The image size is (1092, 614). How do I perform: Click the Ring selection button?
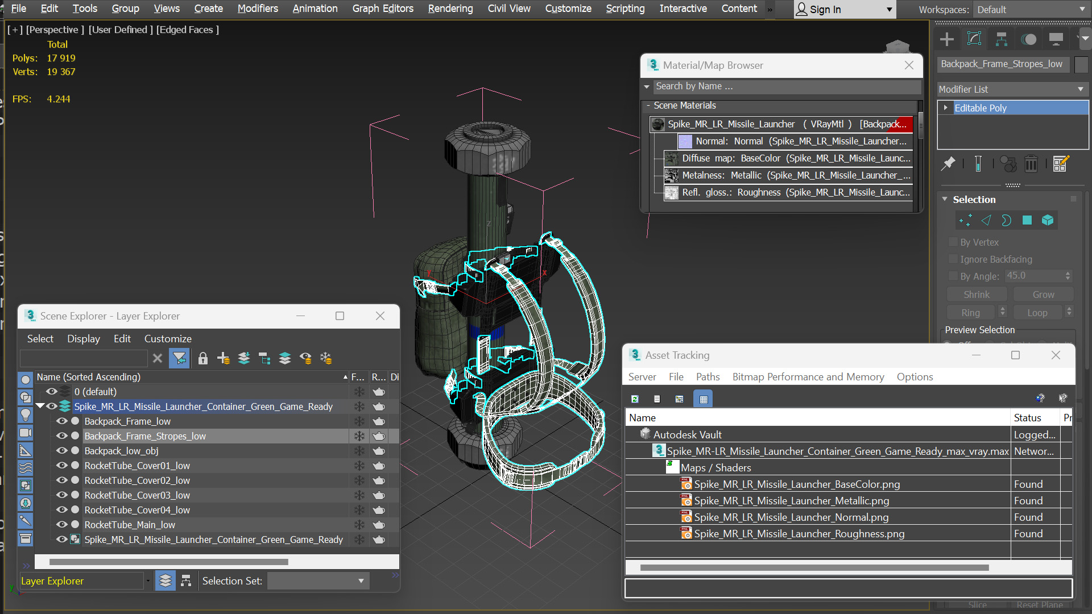[970, 313]
